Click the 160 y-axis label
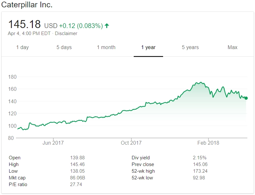This screenshot has height=195, width=255. coord(12,89)
